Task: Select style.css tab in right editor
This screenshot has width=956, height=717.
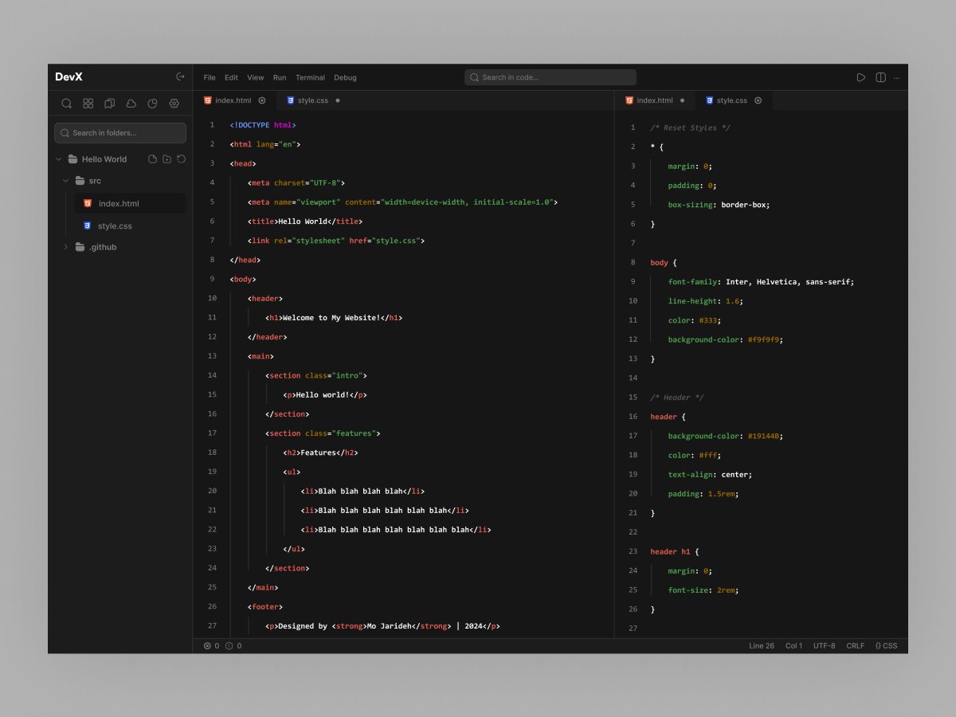Action: [x=733, y=100]
